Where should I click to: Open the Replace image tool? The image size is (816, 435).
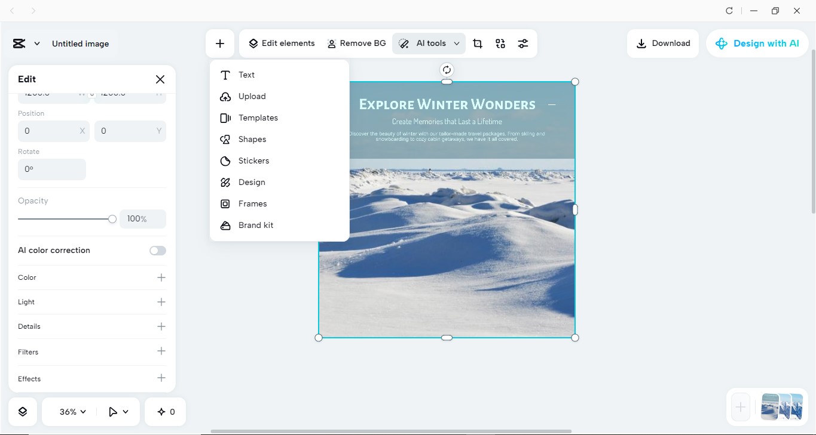pyautogui.click(x=500, y=43)
